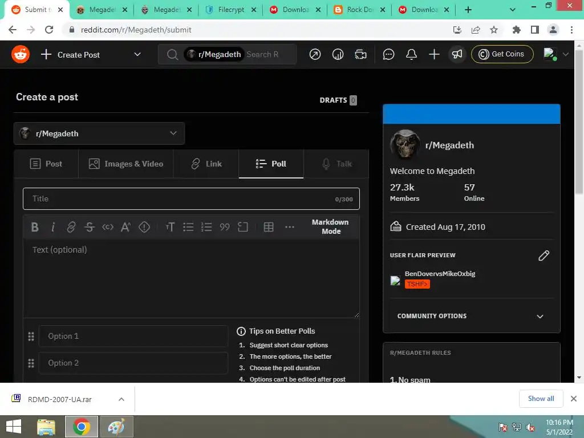Click the volume tray icon
Image resolution: width=584 pixels, height=438 pixels.
click(530, 428)
